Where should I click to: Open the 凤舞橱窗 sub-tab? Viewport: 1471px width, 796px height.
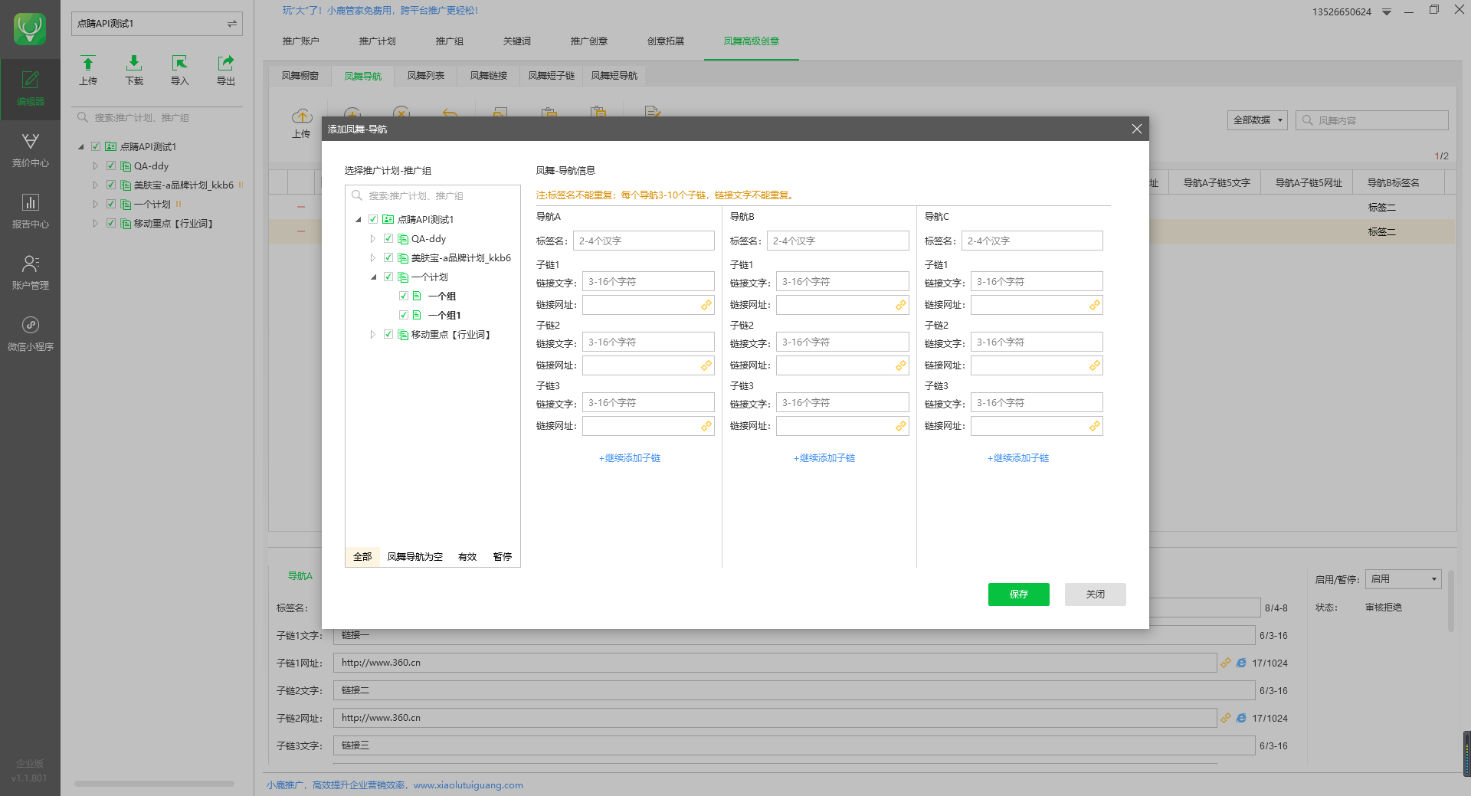point(300,76)
